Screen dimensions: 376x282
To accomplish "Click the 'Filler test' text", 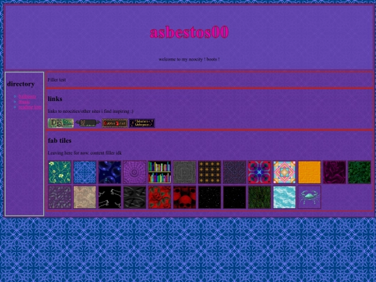I will click(x=56, y=80).
